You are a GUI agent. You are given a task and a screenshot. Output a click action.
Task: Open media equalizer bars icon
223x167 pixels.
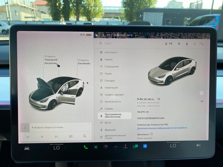[x=71, y=136]
